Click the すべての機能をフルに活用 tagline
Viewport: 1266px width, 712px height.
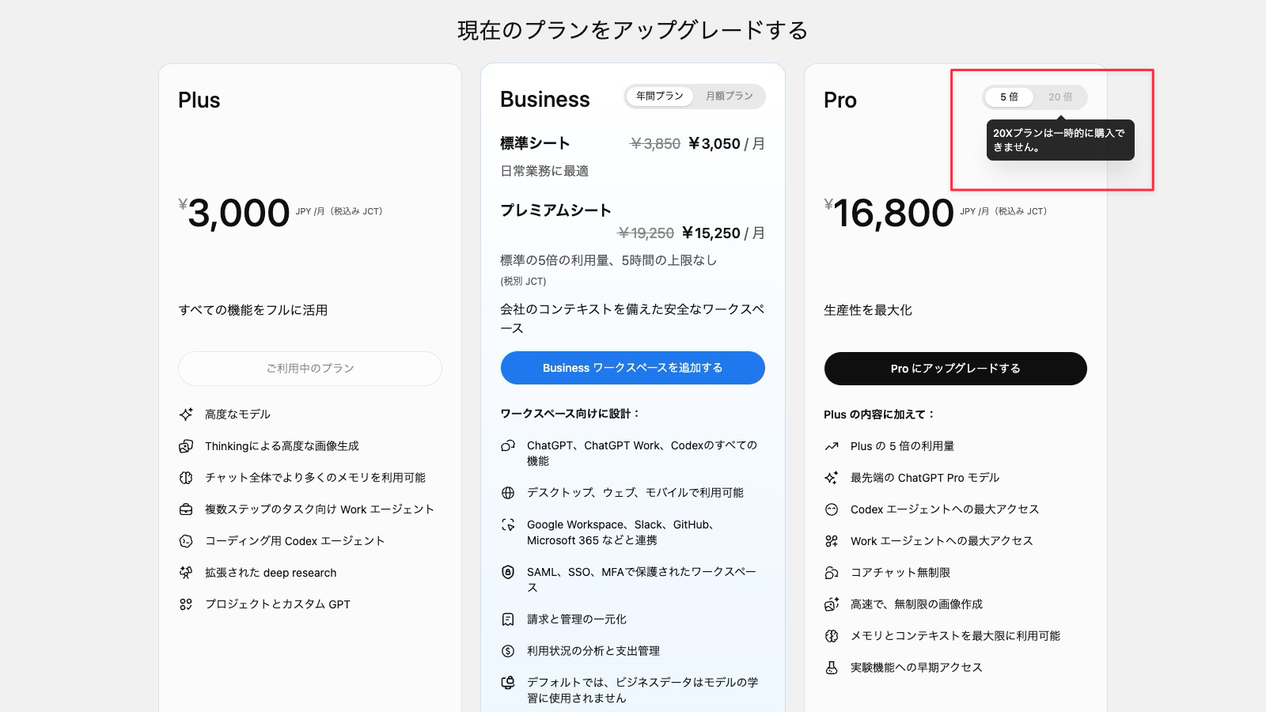click(253, 310)
